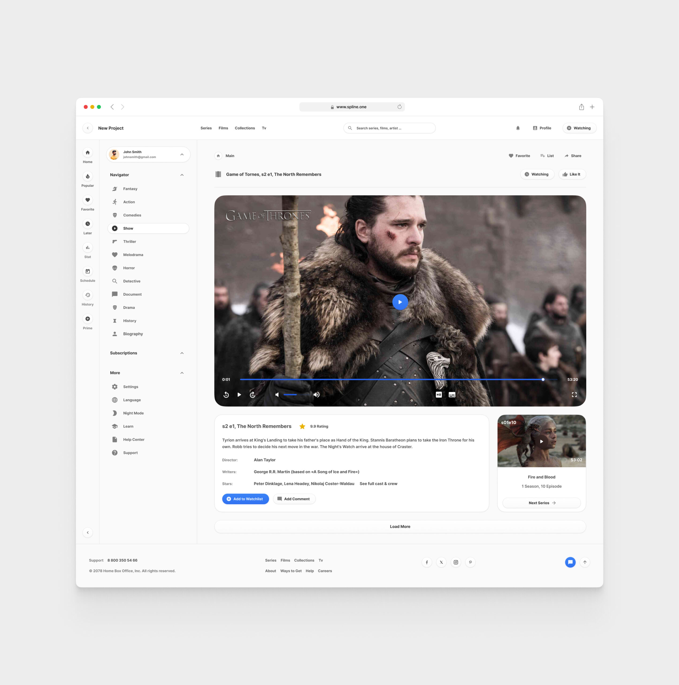
Task: Toggle subtitles in the player
Action: 452,395
